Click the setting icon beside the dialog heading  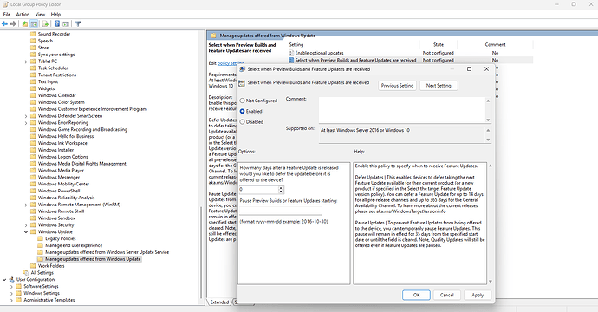242,83
